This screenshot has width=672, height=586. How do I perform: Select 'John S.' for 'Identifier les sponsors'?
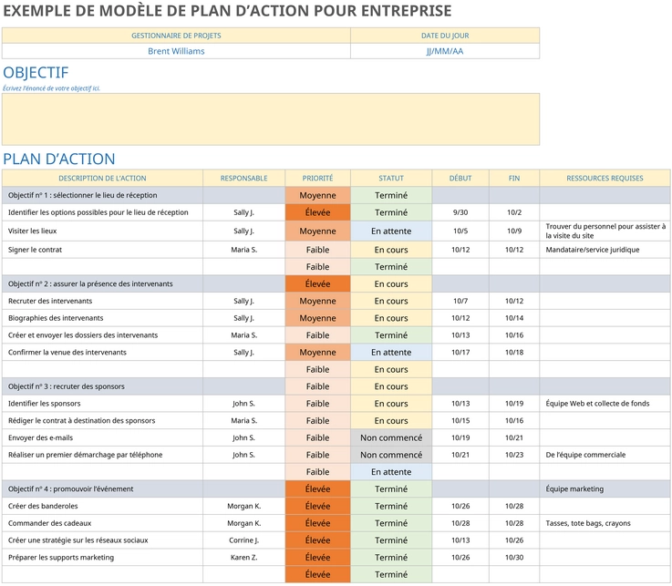[x=243, y=404]
